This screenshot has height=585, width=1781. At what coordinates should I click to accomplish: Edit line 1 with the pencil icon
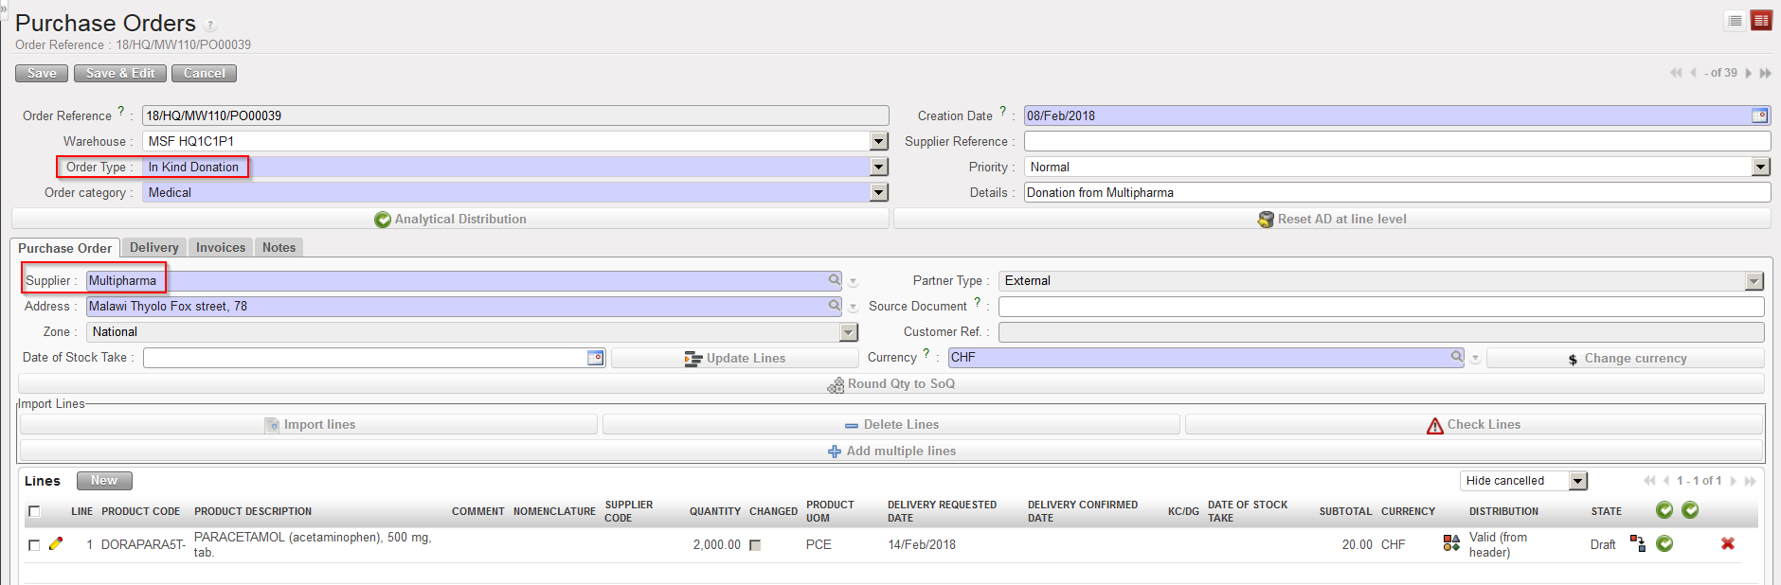[x=56, y=544]
